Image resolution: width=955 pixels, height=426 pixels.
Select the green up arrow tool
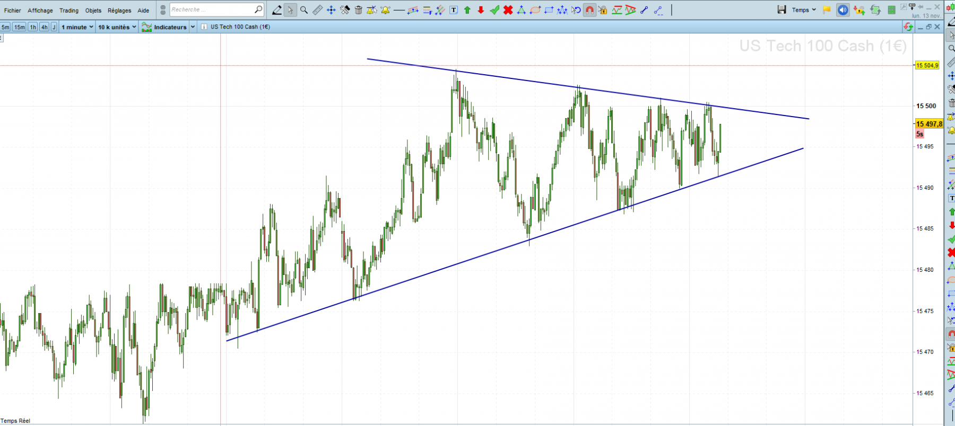coord(467,10)
